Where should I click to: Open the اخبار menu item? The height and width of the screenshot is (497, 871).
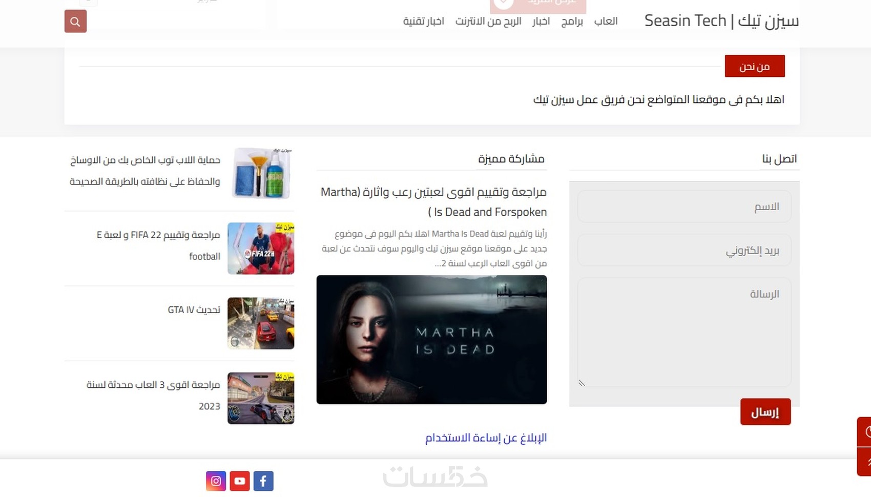[x=541, y=21]
